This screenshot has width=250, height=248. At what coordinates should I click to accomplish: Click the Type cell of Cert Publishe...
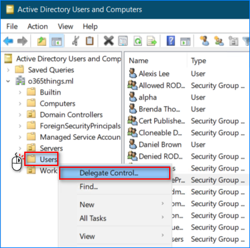(x=218, y=121)
